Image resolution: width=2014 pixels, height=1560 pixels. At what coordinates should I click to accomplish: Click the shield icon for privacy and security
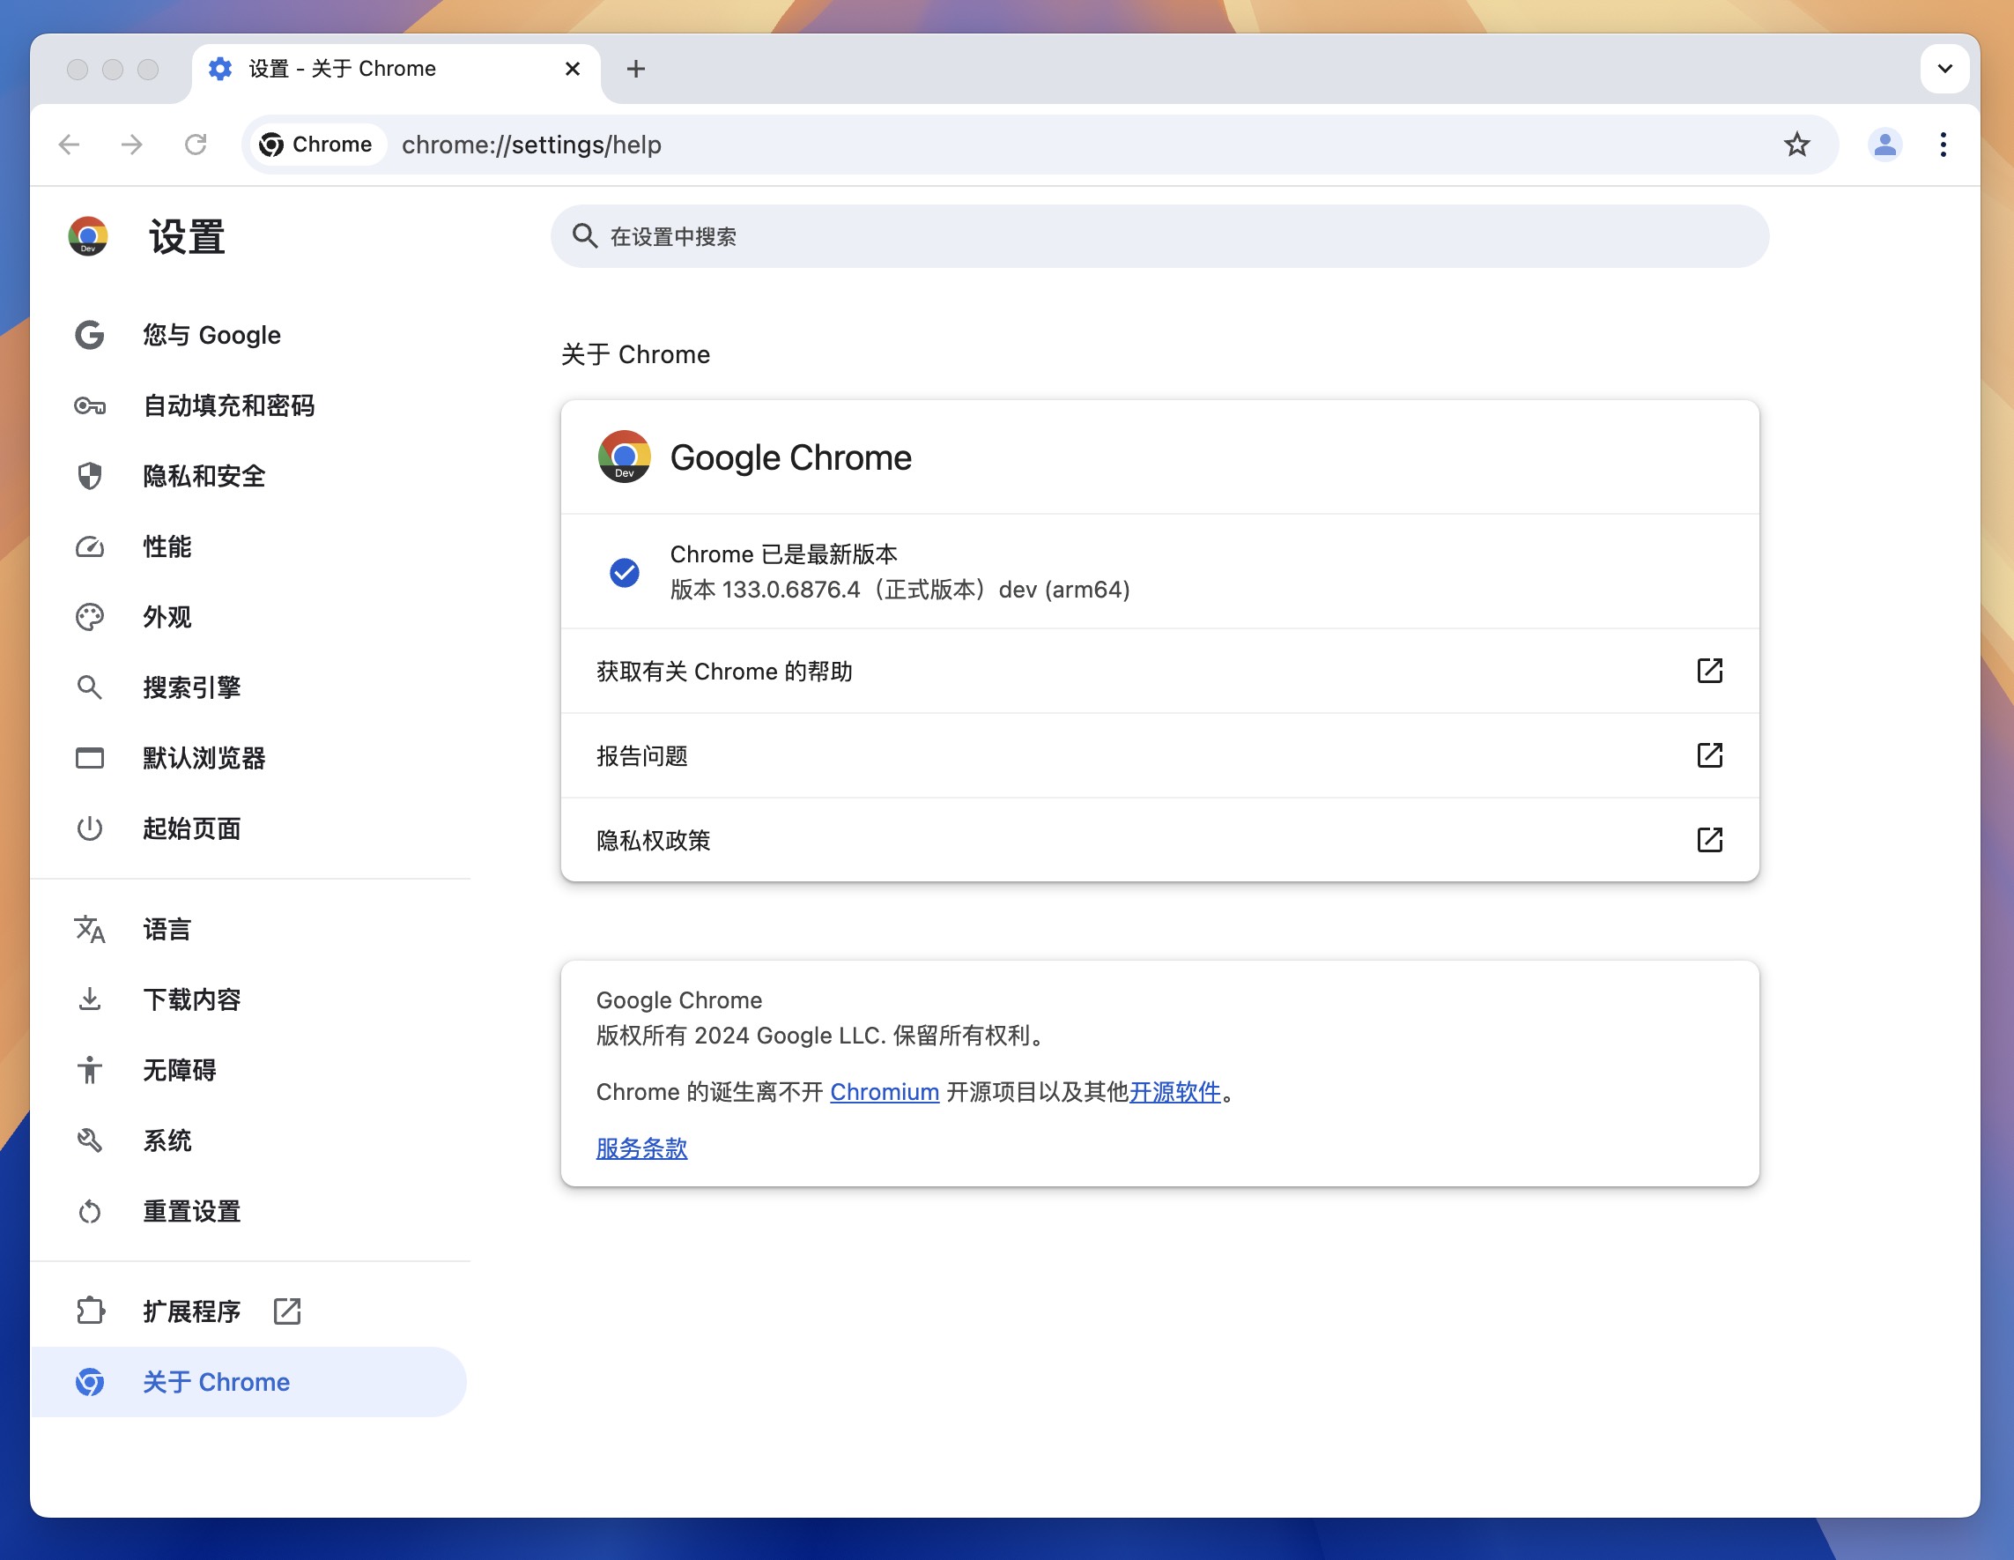[x=90, y=476]
